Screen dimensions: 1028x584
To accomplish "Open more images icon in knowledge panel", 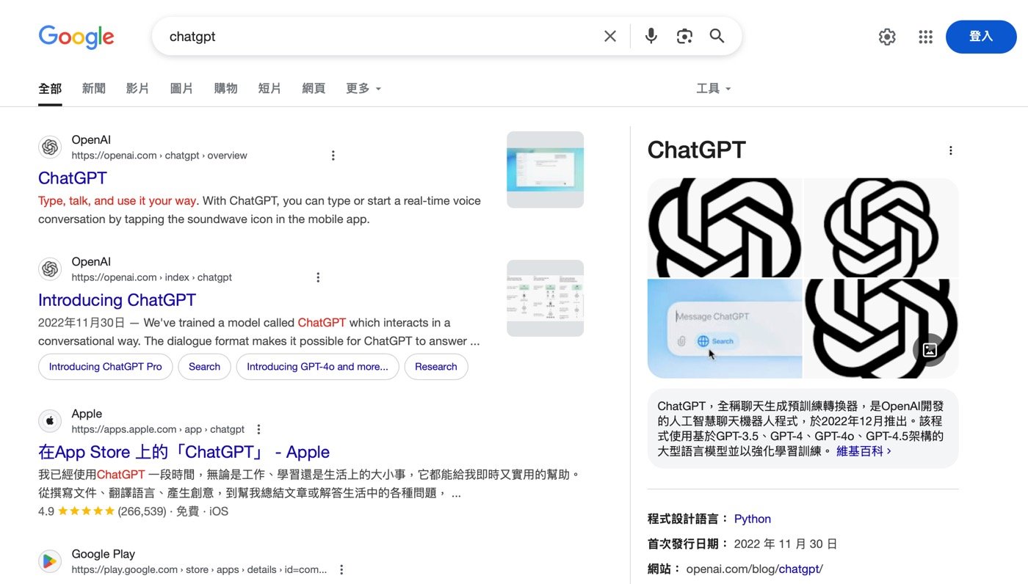I will click(x=930, y=350).
